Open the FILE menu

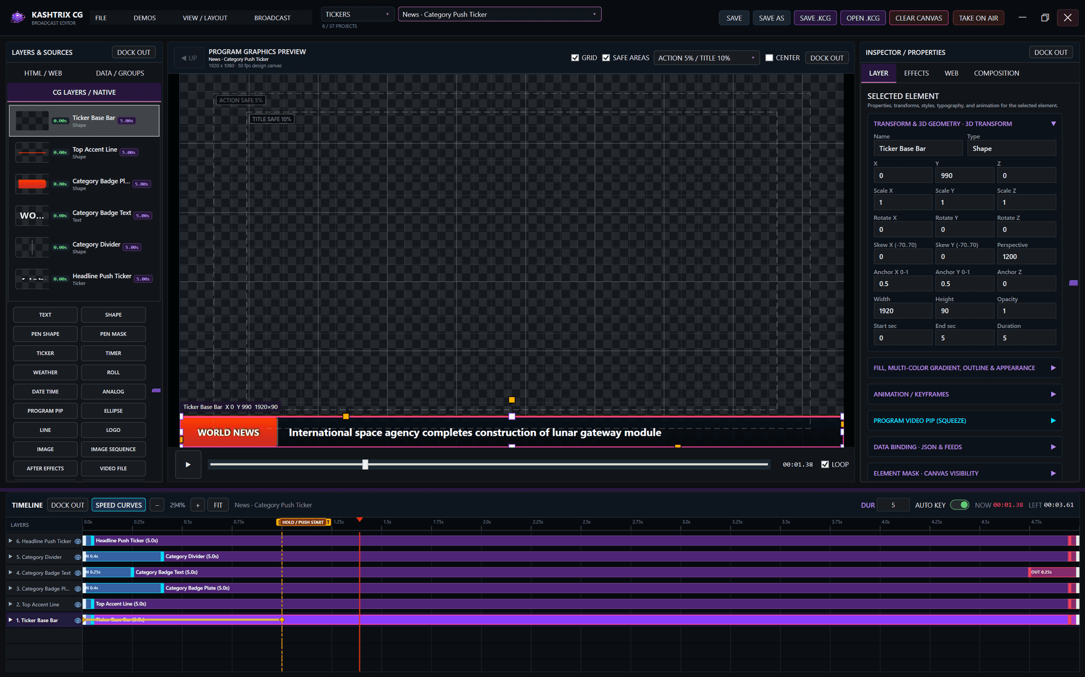(x=101, y=18)
